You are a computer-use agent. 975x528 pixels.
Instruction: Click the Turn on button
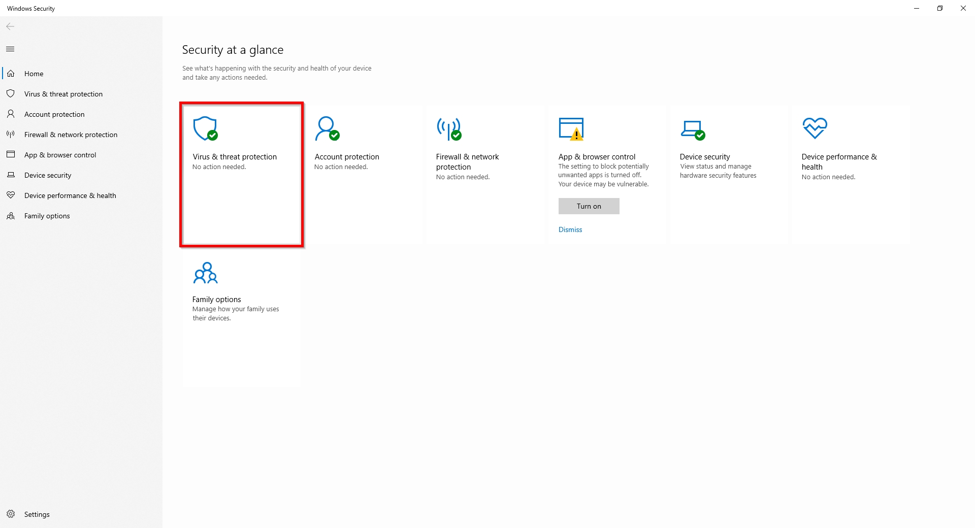click(x=589, y=206)
